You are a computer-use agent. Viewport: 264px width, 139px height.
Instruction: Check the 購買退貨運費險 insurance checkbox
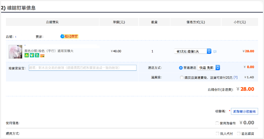coord(182,77)
